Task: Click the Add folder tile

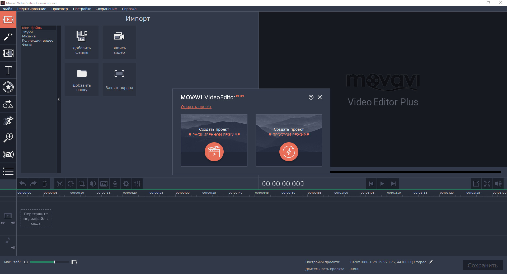Action: coord(82,80)
